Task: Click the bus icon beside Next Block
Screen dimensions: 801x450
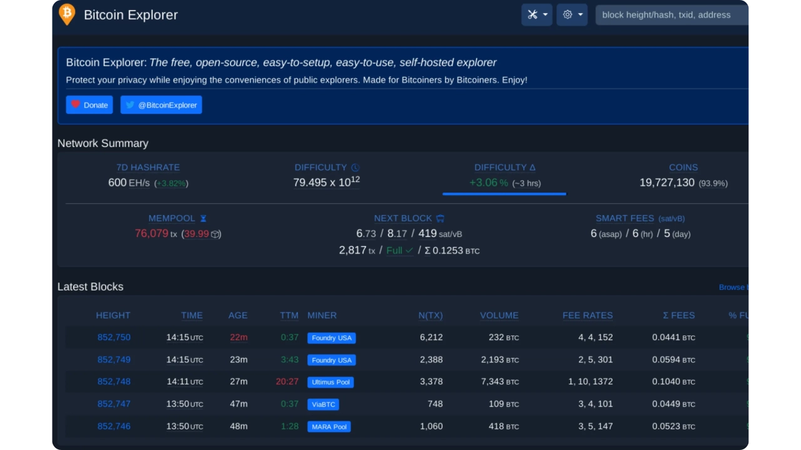Action: pyautogui.click(x=440, y=218)
